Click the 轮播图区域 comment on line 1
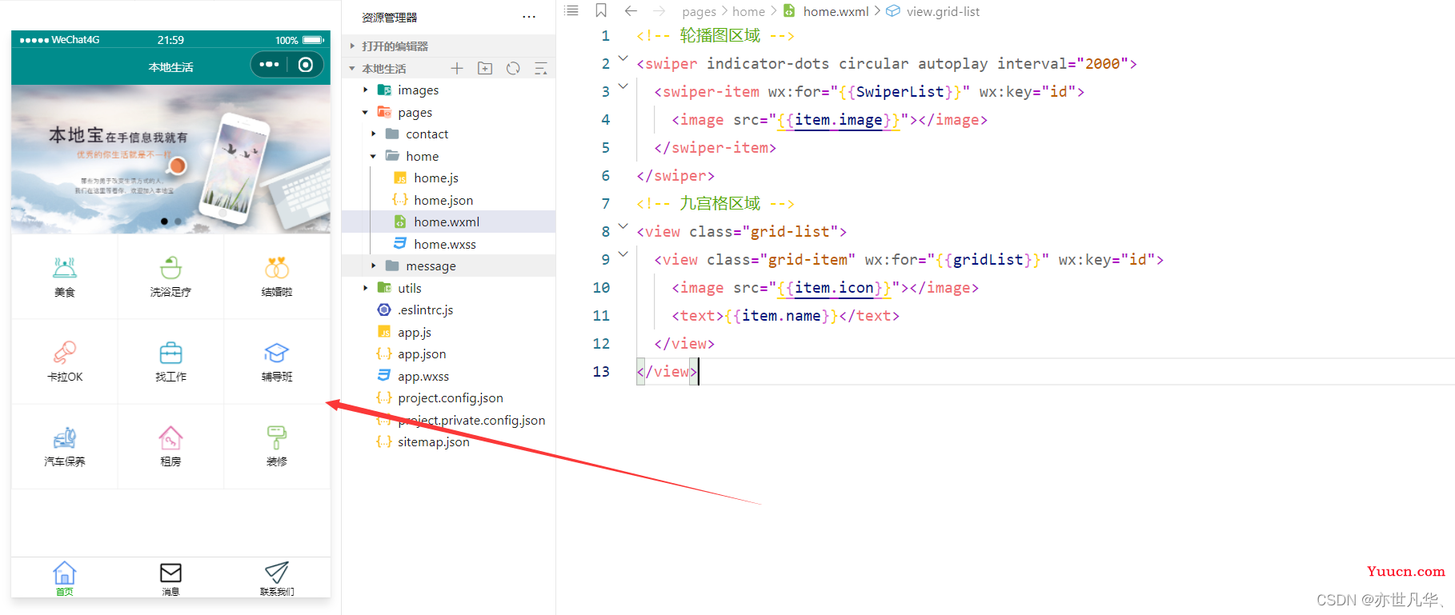 click(720, 36)
